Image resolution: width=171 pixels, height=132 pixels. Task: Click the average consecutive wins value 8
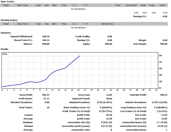[111, 130]
